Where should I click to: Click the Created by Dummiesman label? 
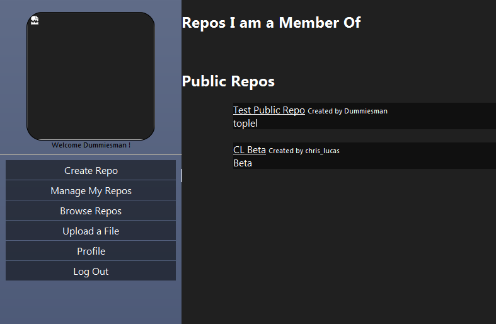pos(347,111)
